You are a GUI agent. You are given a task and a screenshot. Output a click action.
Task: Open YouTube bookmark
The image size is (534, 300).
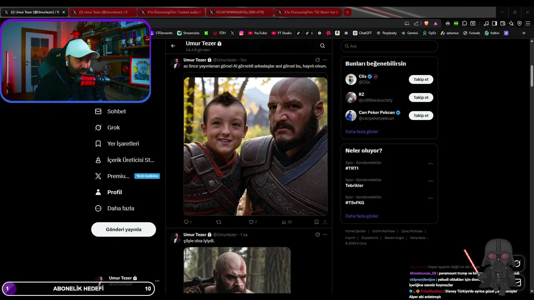click(257, 33)
